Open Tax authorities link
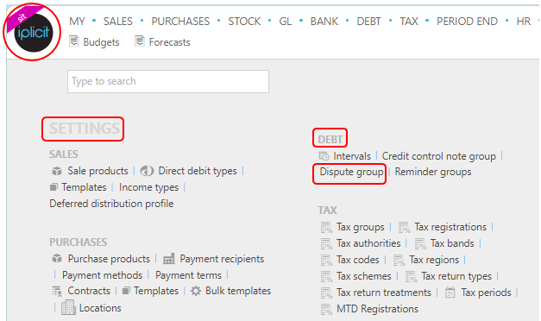 368,243
